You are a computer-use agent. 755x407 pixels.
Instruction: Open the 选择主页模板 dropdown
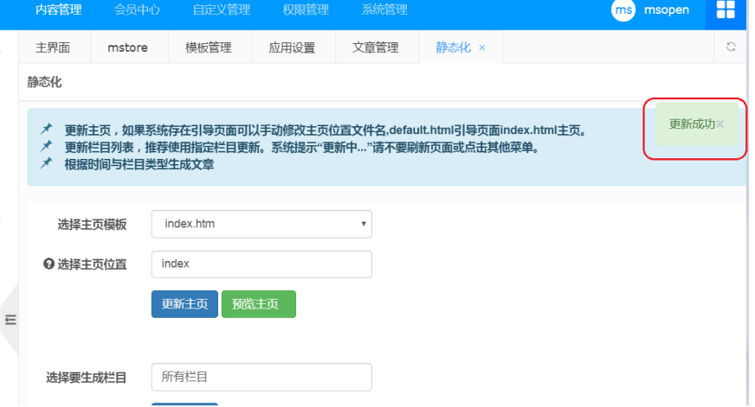click(x=261, y=224)
